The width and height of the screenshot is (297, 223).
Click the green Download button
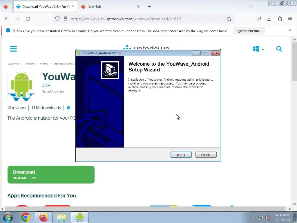[51, 175]
